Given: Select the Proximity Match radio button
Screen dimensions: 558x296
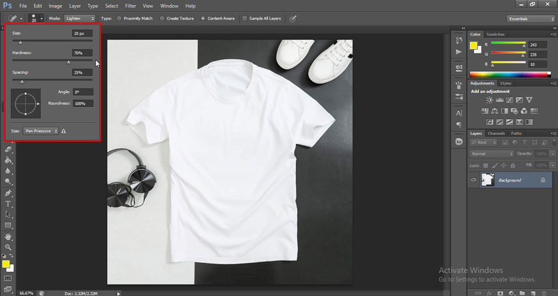Looking at the screenshot, I should [119, 18].
